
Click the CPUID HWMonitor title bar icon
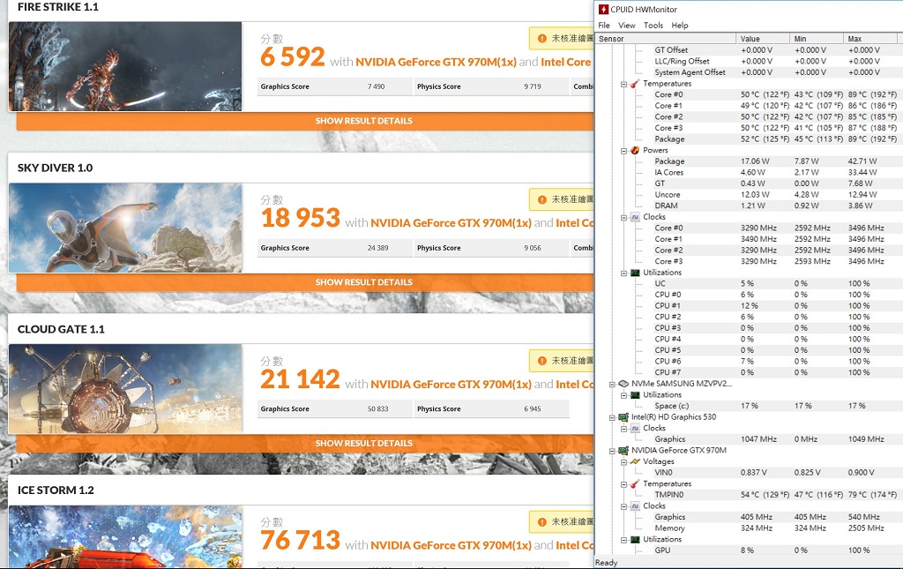point(603,9)
